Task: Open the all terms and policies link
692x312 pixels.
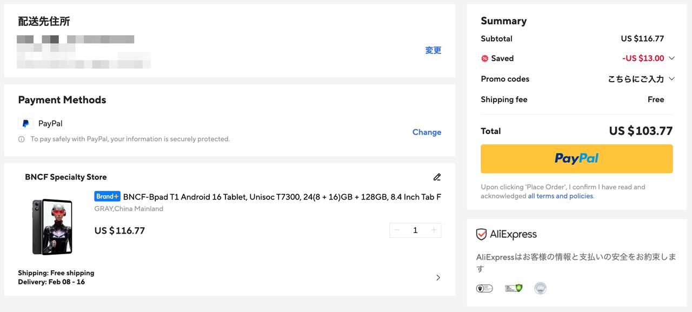Action: [560, 196]
